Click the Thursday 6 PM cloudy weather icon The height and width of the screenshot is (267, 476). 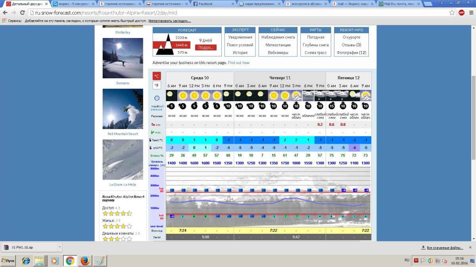[308, 95]
